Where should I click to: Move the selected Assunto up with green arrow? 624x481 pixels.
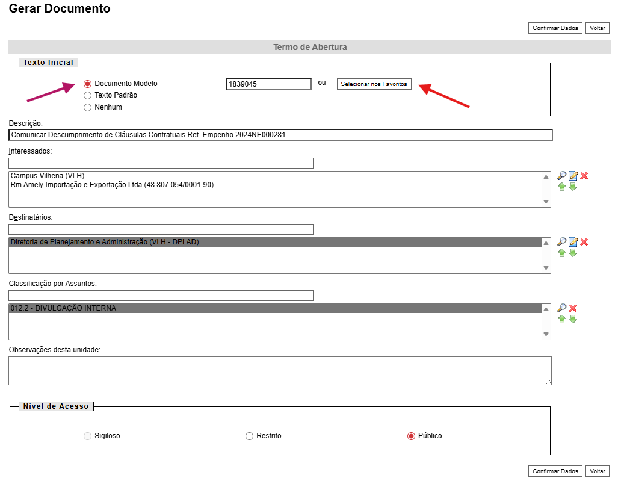561,319
